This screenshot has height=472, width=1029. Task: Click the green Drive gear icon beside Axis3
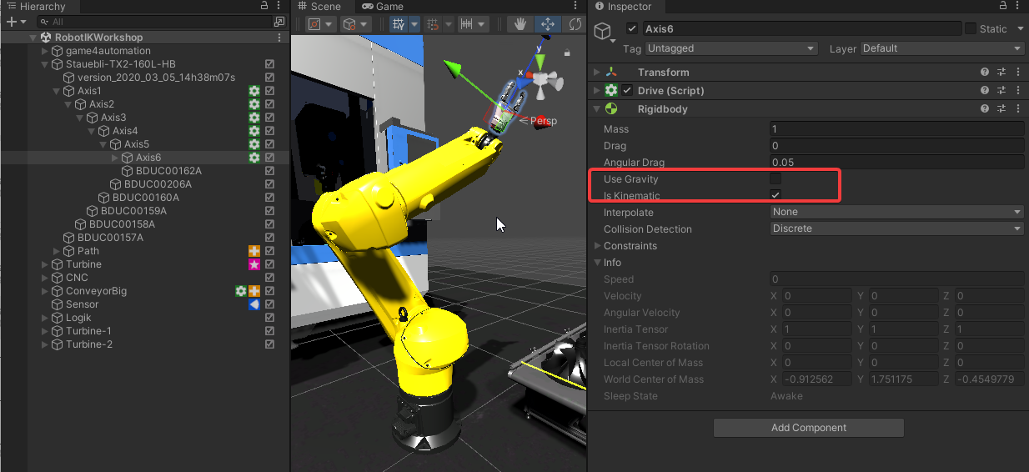254,118
